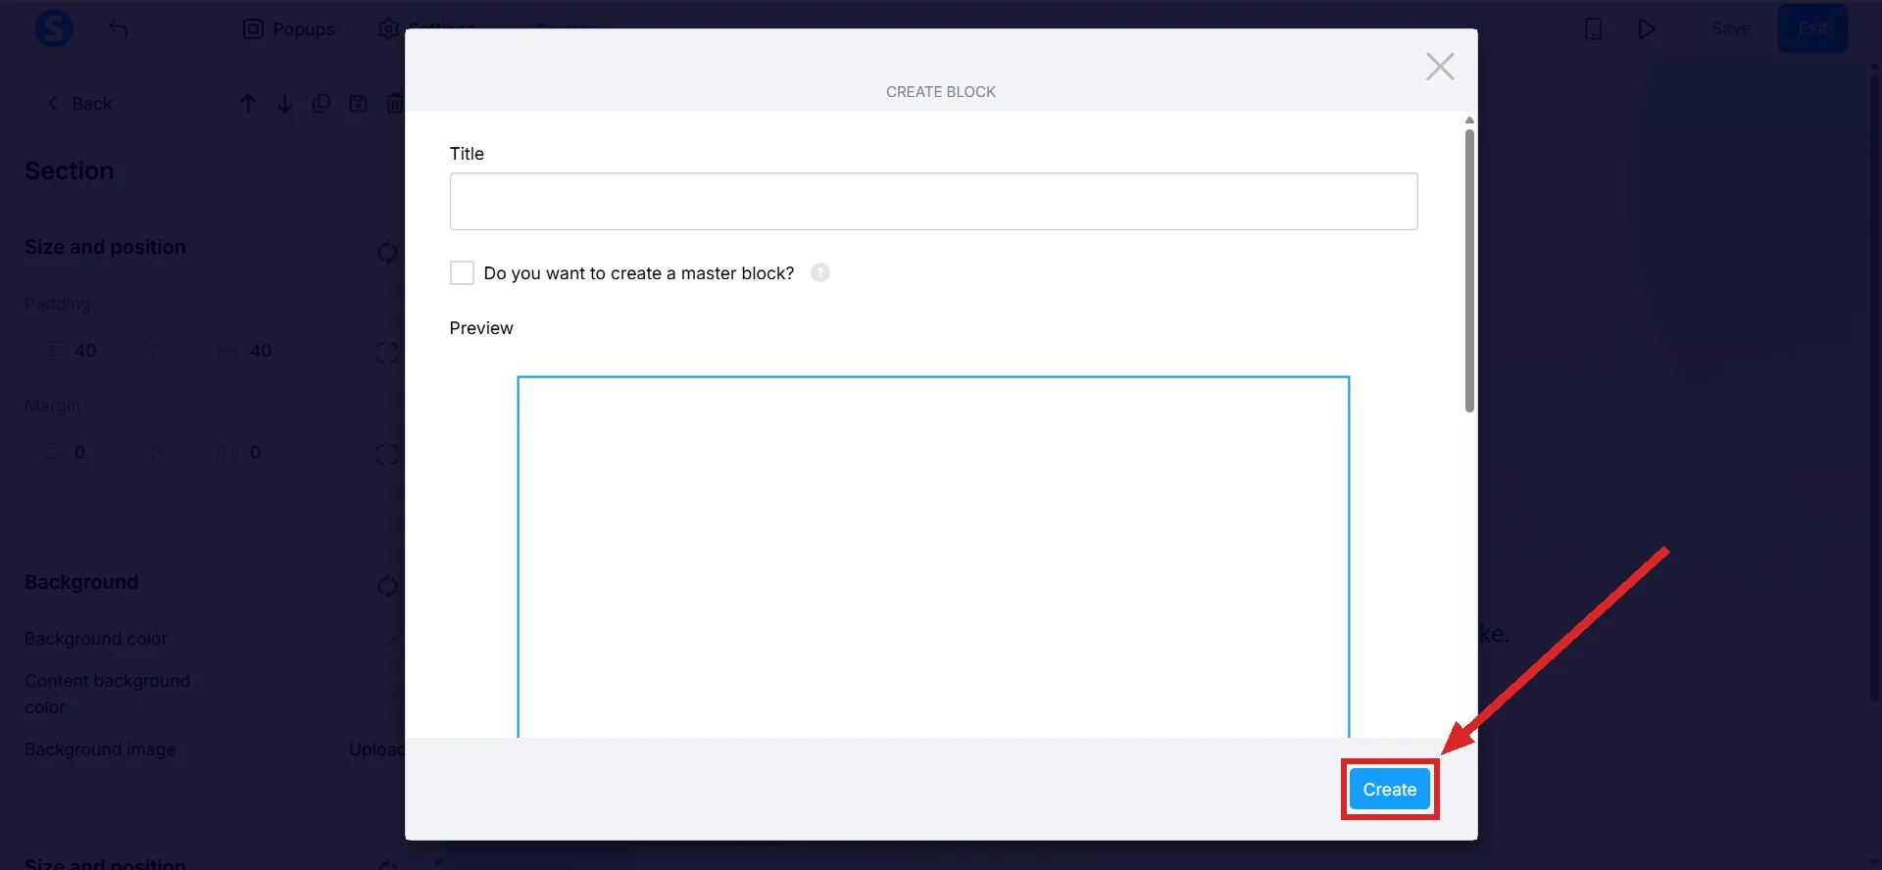Duplicate the section with the copy icon
The width and height of the screenshot is (1882, 870).
pos(322,104)
